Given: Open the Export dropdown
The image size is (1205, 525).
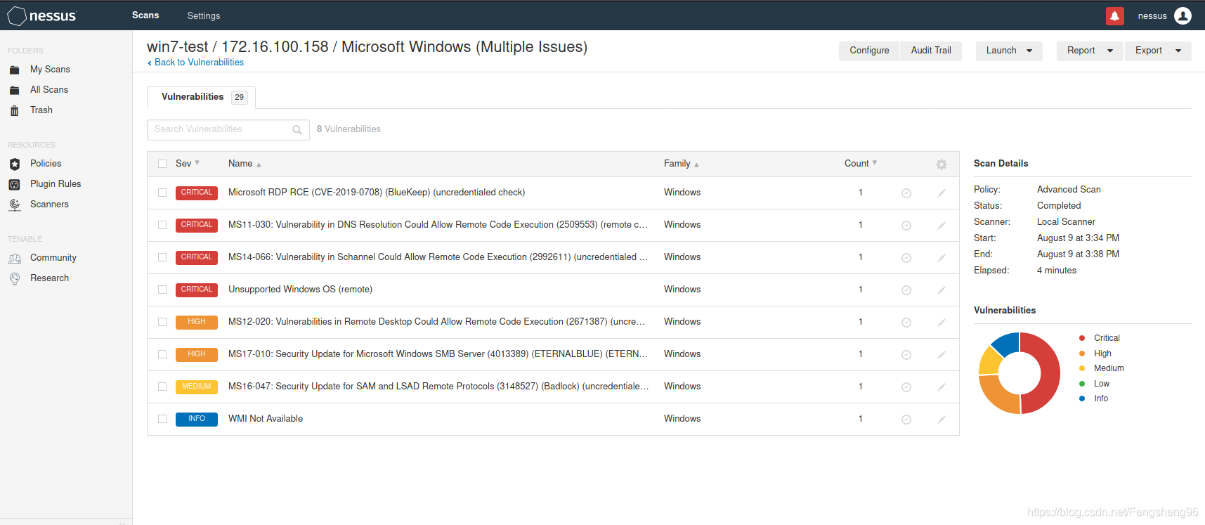Looking at the screenshot, I should (1158, 51).
